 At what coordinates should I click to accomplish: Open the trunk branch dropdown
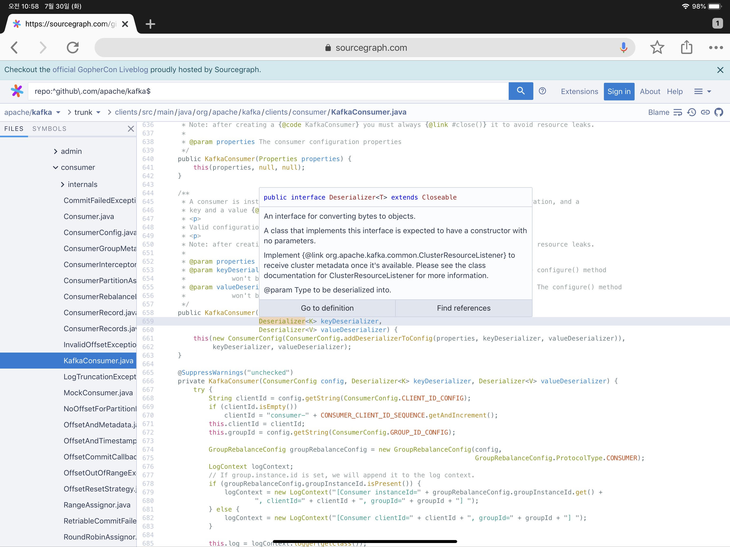click(87, 112)
